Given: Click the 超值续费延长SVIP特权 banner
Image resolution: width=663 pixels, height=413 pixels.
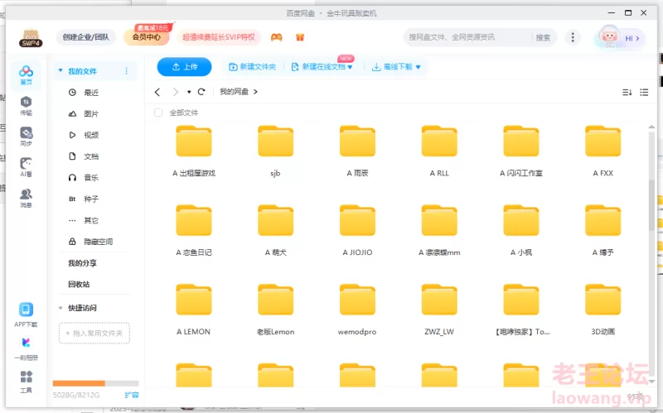Looking at the screenshot, I should pos(219,37).
